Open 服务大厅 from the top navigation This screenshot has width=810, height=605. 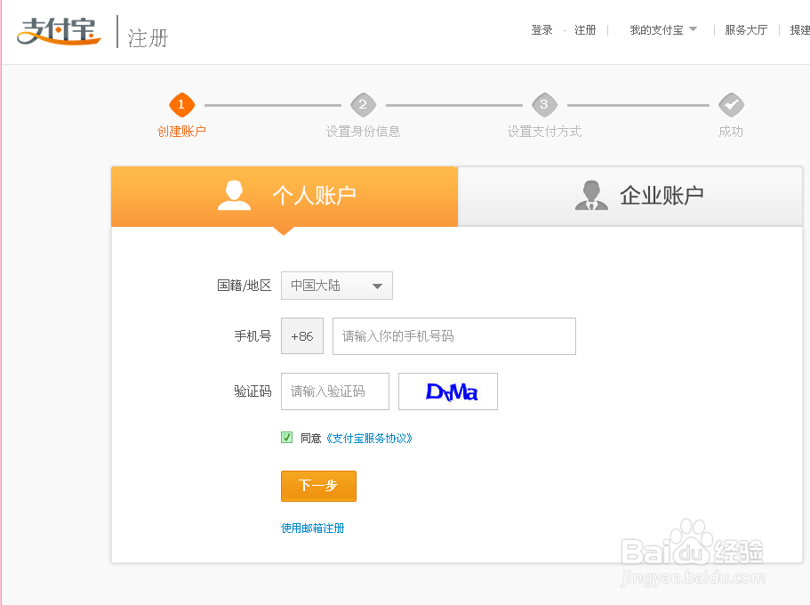click(x=746, y=30)
